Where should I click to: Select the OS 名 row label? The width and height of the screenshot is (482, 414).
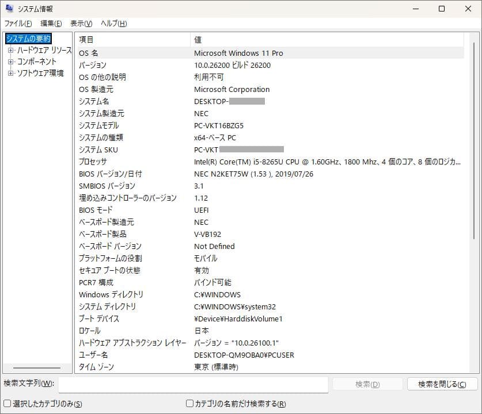[89, 53]
